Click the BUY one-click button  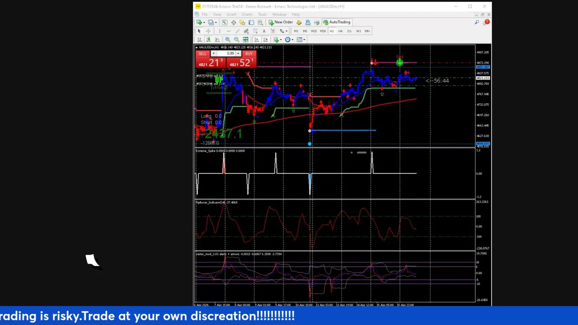click(249, 54)
